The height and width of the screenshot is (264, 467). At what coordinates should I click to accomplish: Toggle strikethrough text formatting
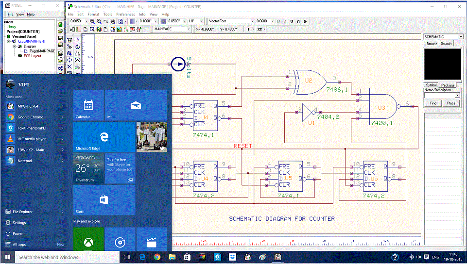pos(305,21)
